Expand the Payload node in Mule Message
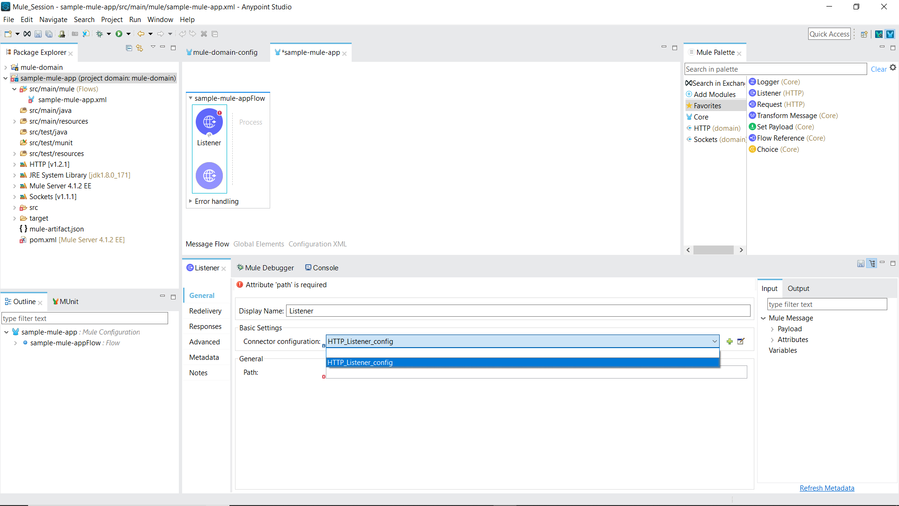This screenshot has height=506, width=899. point(772,329)
